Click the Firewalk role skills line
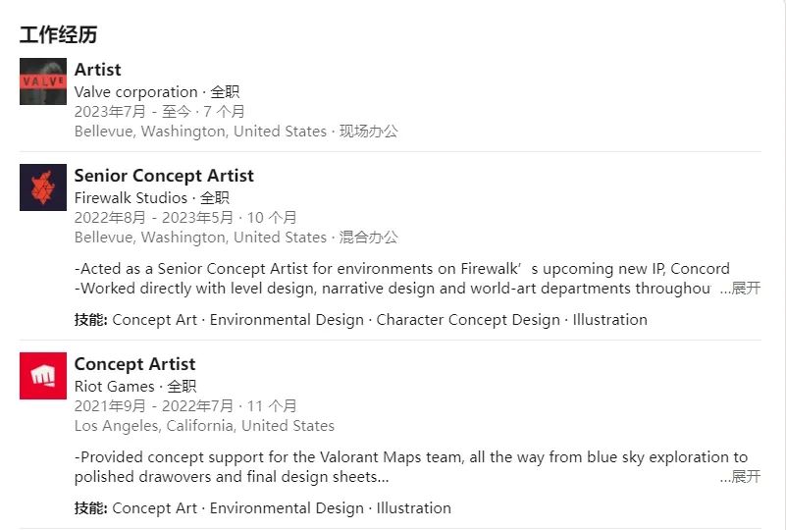The image size is (786, 530). (x=360, y=320)
